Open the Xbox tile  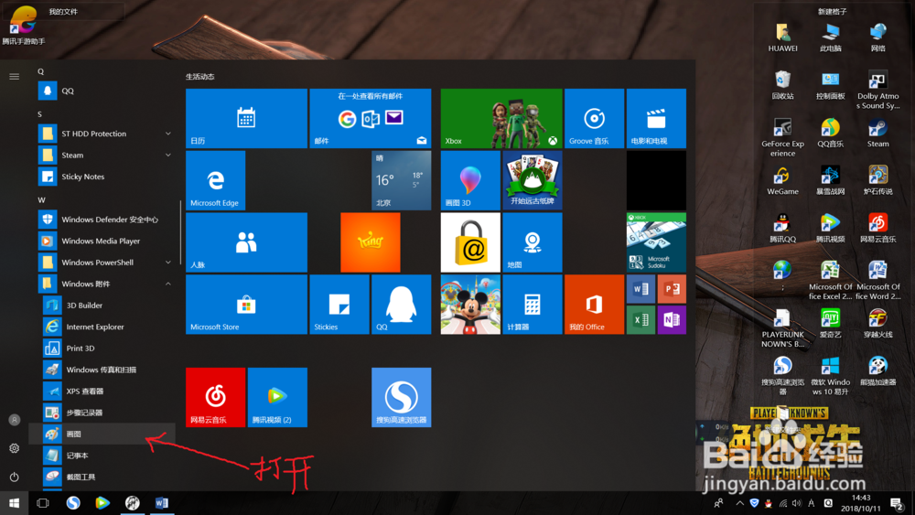(501, 118)
